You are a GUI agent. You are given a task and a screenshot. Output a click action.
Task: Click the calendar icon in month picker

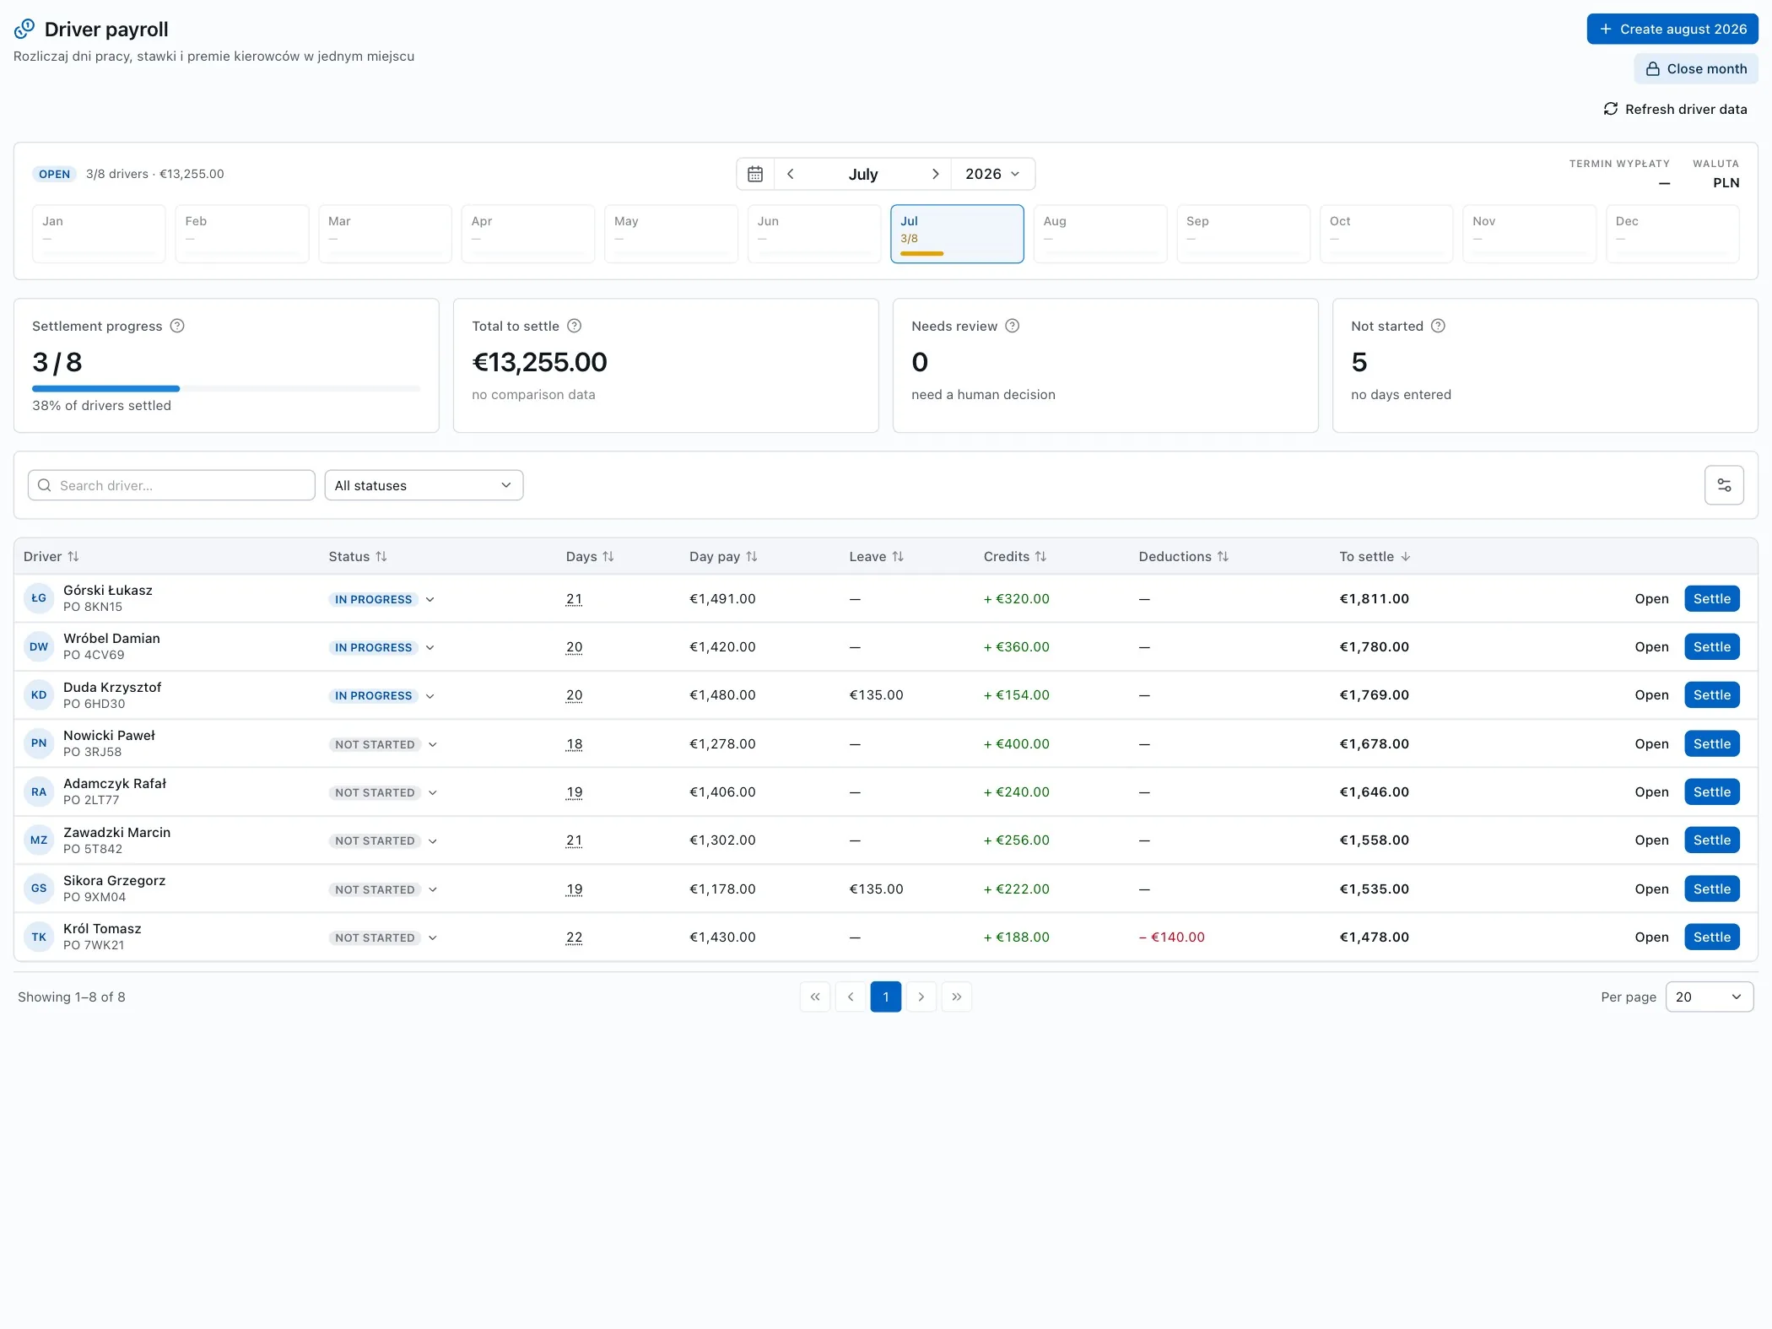click(x=755, y=174)
